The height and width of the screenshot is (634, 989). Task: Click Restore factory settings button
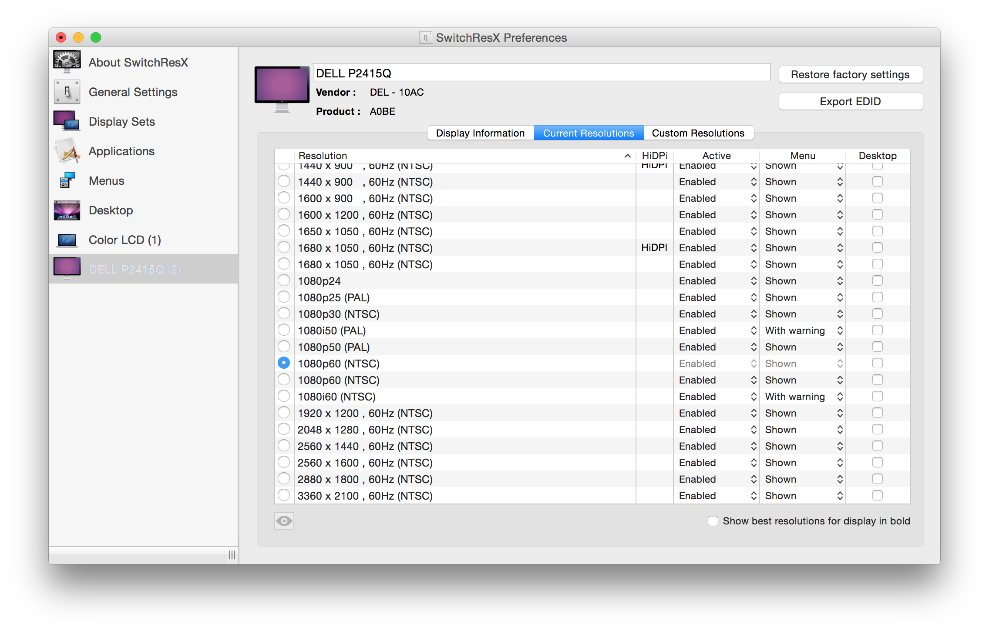pyautogui.click(x=850, y=74)
